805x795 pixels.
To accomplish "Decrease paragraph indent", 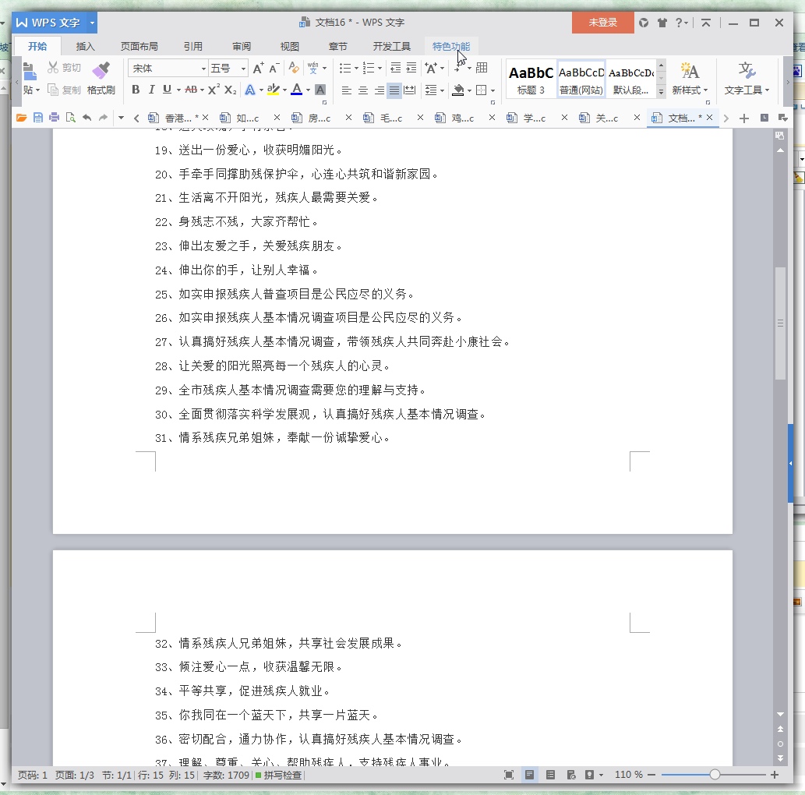I will (x=395, y=68).
